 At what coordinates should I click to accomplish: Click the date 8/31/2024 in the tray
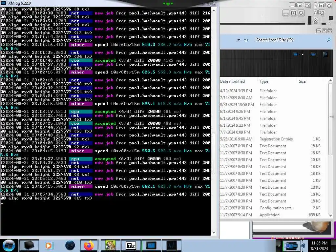[x=319, y=249]
